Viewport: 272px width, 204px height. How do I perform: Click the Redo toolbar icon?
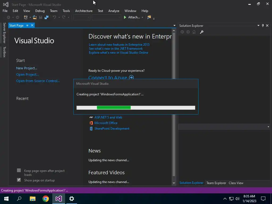64,17
